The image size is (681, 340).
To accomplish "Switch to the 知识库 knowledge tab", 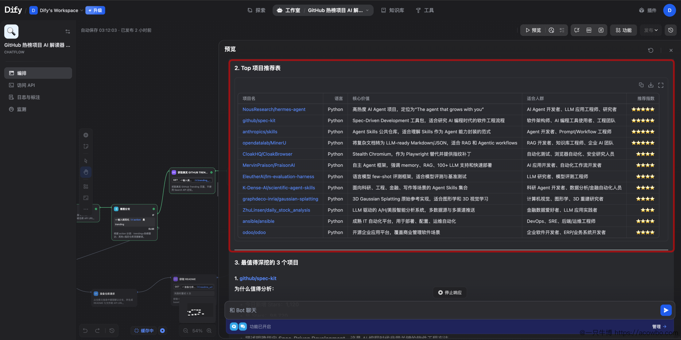I will click(x=393, y=10).
